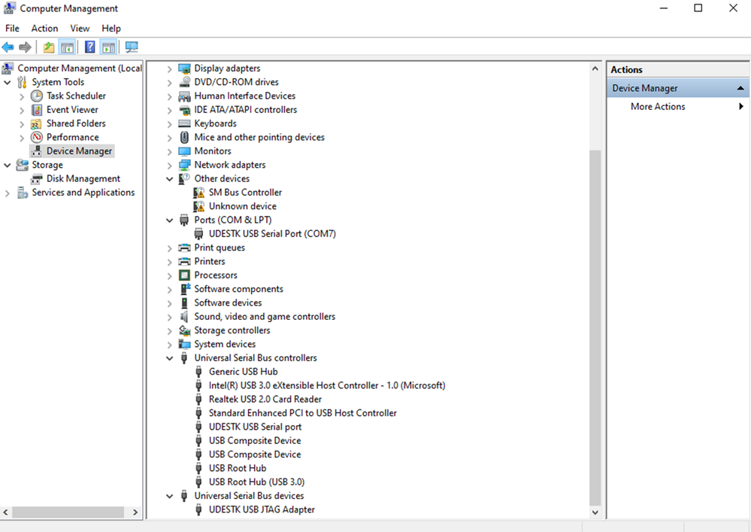Collapse the System Tools tree node
751x532 pixels.
(x=8, y=83)
